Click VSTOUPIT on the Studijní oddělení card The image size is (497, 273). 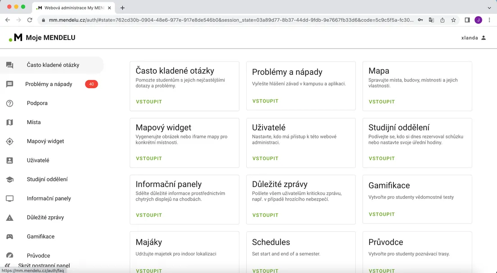[x=382, y=158]
